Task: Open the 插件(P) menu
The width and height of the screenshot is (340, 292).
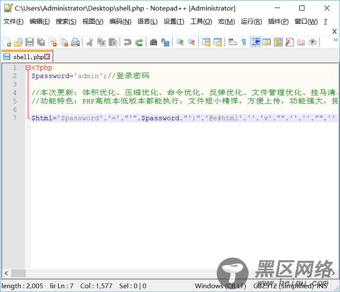Action: 278,21
